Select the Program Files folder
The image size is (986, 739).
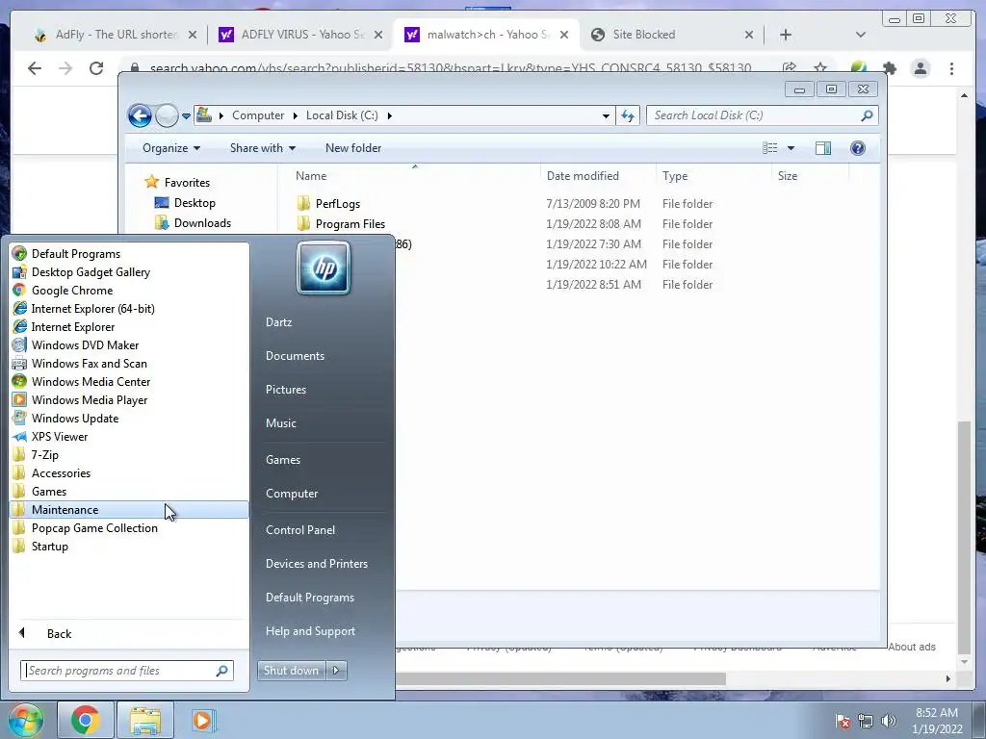(x=350, y=223)
